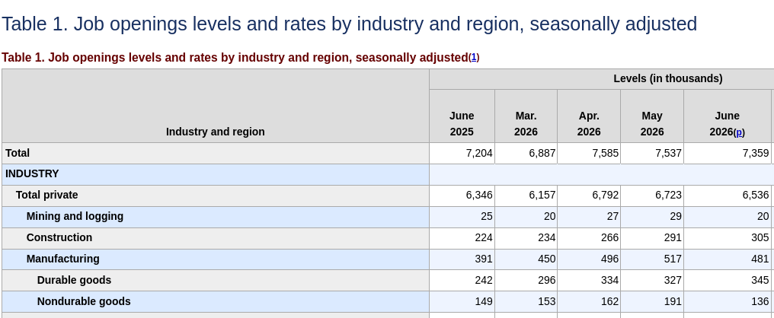Select Manufacturing value 481

(760, 259)
